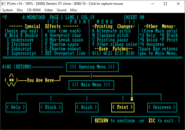Click 'T Superscript' entry

(21, 53)
